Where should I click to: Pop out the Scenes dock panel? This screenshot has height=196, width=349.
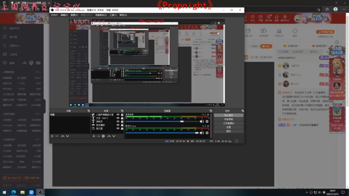click(89, 111)
